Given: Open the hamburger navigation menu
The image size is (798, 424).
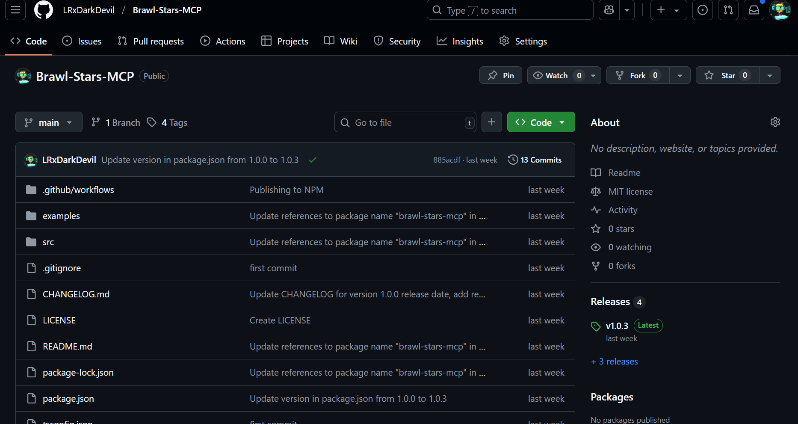Looking at the screenshot, I should (x=15, y=10).
